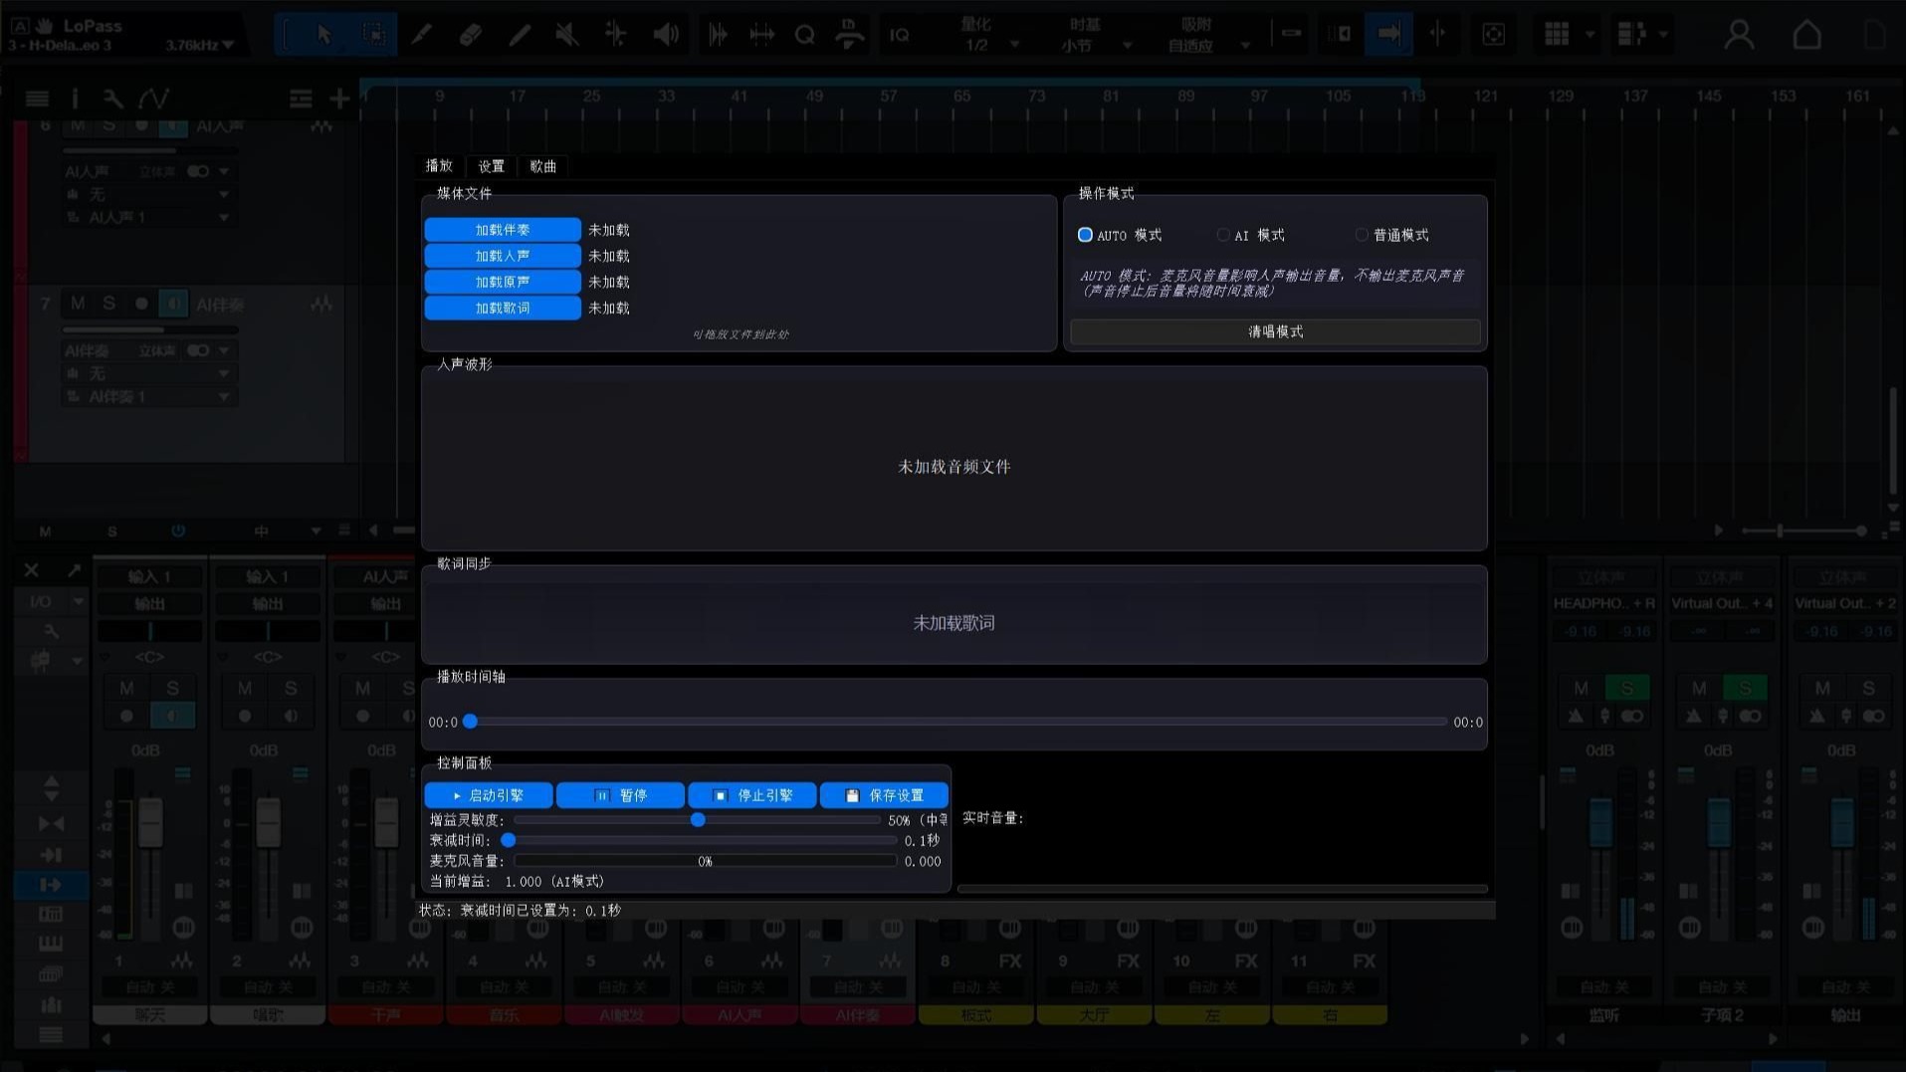The image size is (1906, 1072).
Task: Click the channel 1 volume fader
Action: tap(150, 822)
